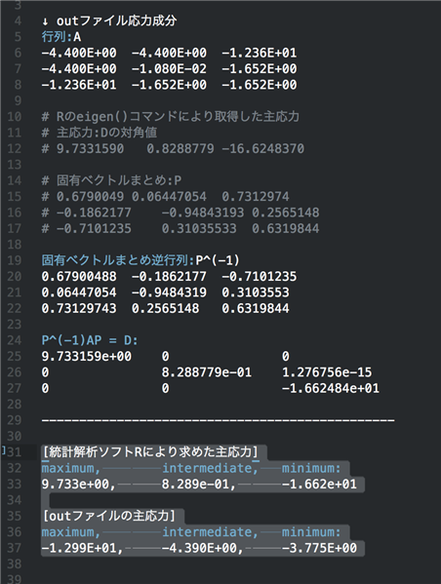The width and height of the screenshot is (441, 584).
Task: Click the '固有ベクトルまとめ逆行列:P^(-1)' heading
Action: click(140, 260)
